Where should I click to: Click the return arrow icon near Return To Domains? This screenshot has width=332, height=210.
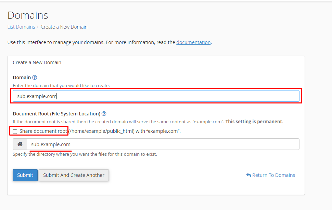pyautogui.click(x=248, y=175)
